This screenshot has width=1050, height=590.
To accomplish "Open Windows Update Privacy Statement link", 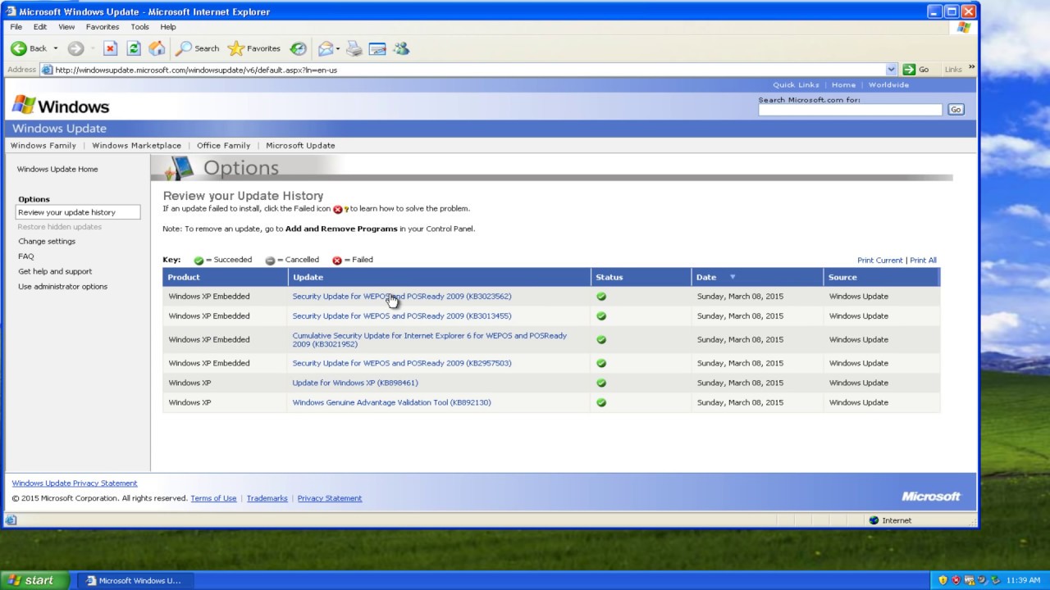I will click(x=75, y=483).
